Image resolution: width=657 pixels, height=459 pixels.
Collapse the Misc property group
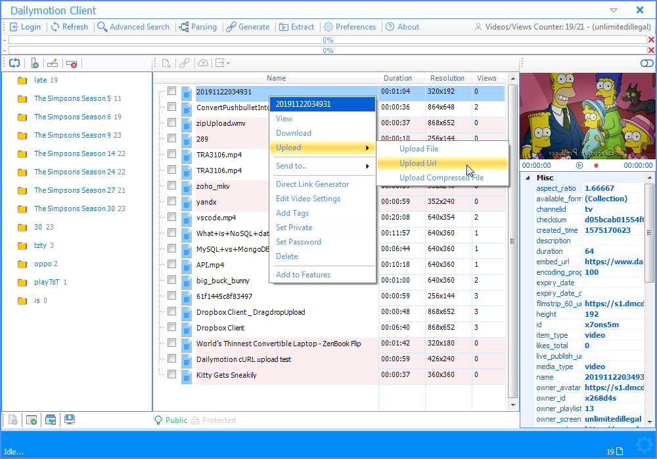528,178
